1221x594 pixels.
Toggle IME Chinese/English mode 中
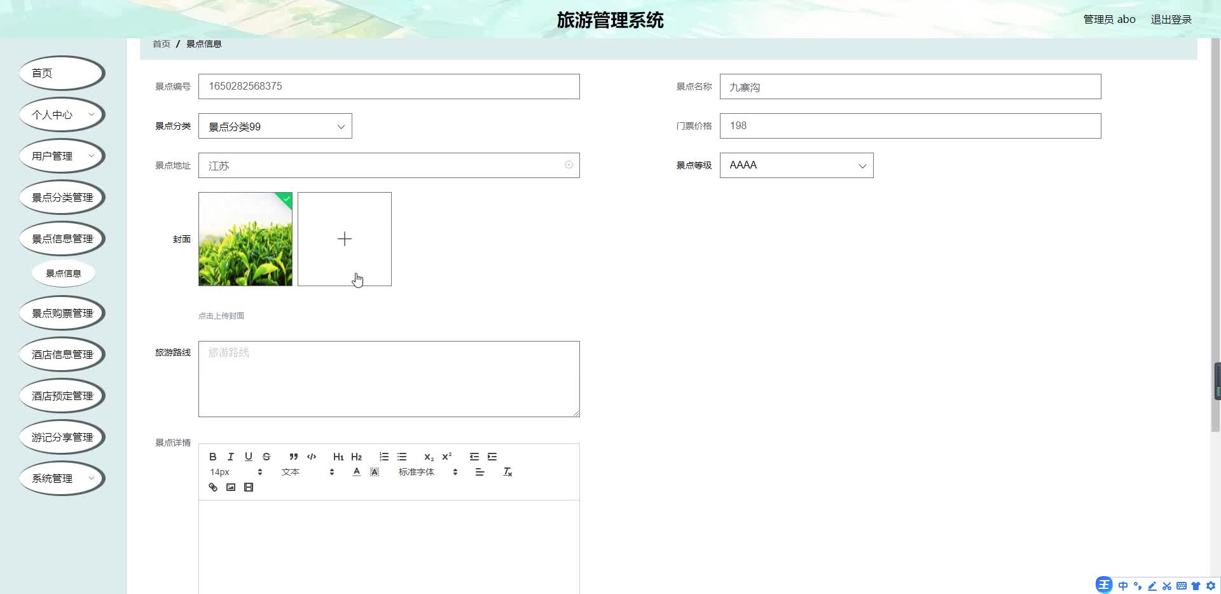pos(1123,586)
